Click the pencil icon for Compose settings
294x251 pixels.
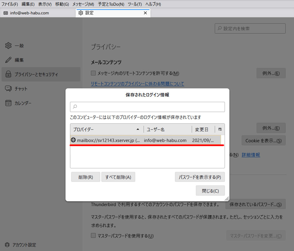coord(8,60)
